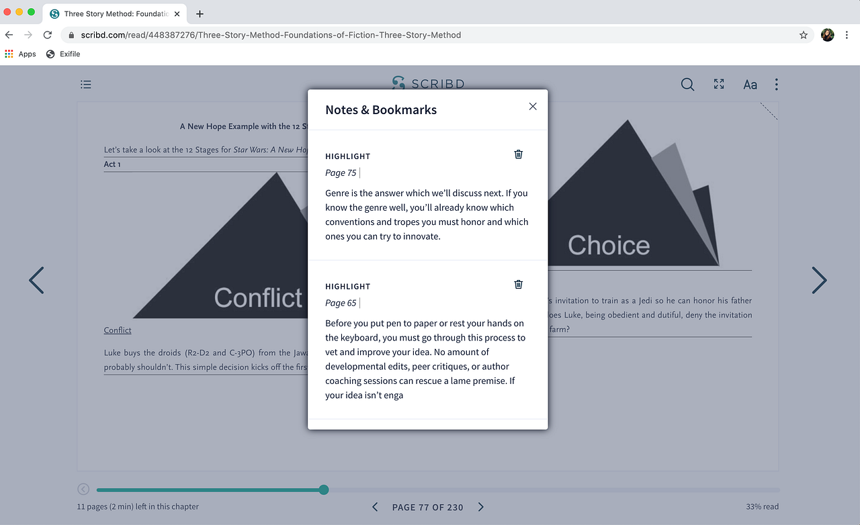Screen dimensions: 860x525
Task: Close the Notes & Bookmarks dialog
Action: click(x=532, y=106)
